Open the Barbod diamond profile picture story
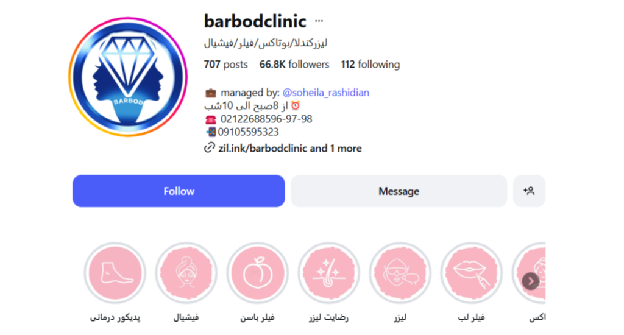The height and width of the screenshot is (335, 624). [128, 77]
